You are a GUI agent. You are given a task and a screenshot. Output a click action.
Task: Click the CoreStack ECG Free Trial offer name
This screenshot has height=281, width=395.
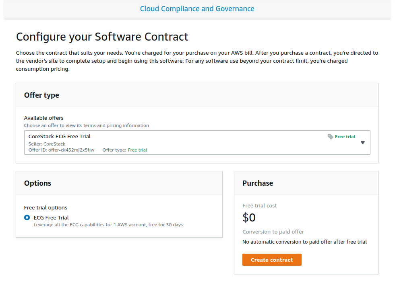tap(60, 136)
